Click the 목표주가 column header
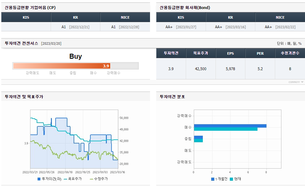305x186 pixels. click(201, 53)
